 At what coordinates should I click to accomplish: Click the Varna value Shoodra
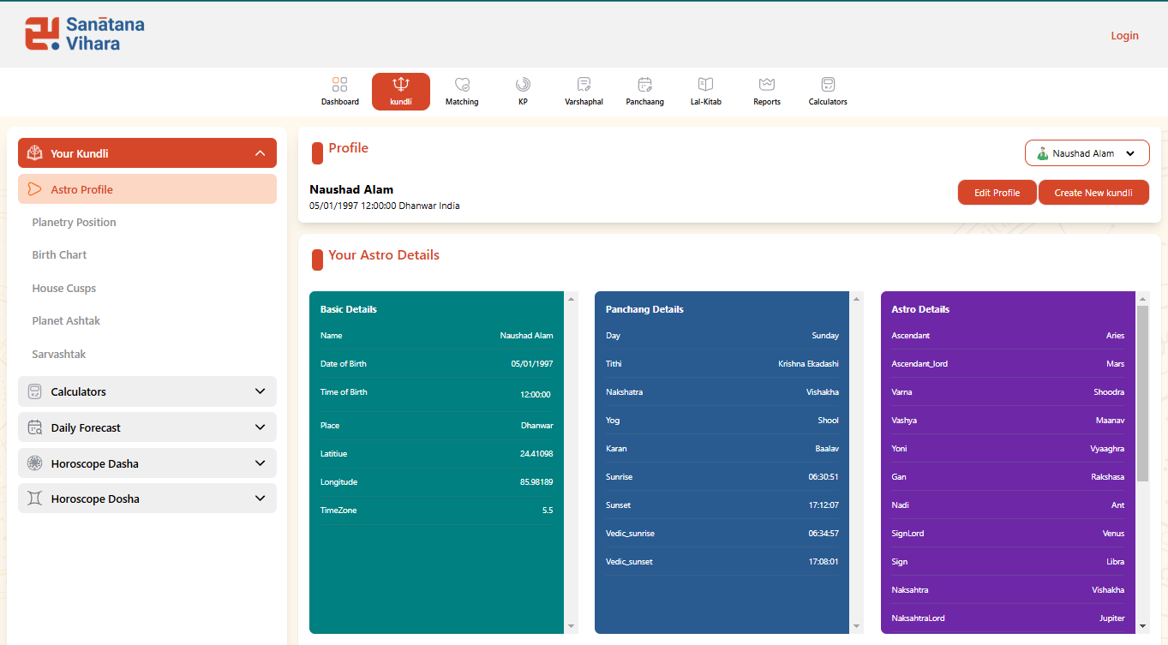pyautogui.click(x=1107, y=392)
